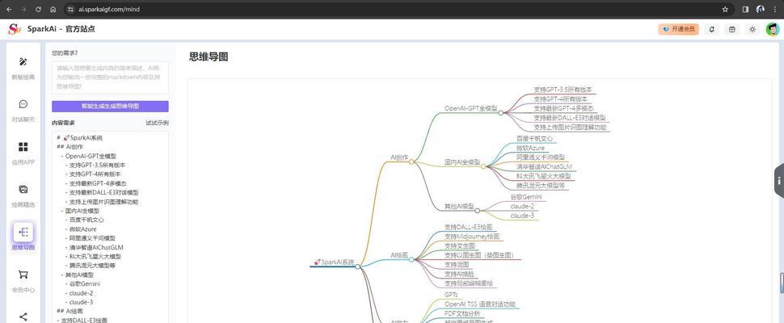Click the 试试示例 try example link
This screenshot has height=323, width=784.
point(157,123)
